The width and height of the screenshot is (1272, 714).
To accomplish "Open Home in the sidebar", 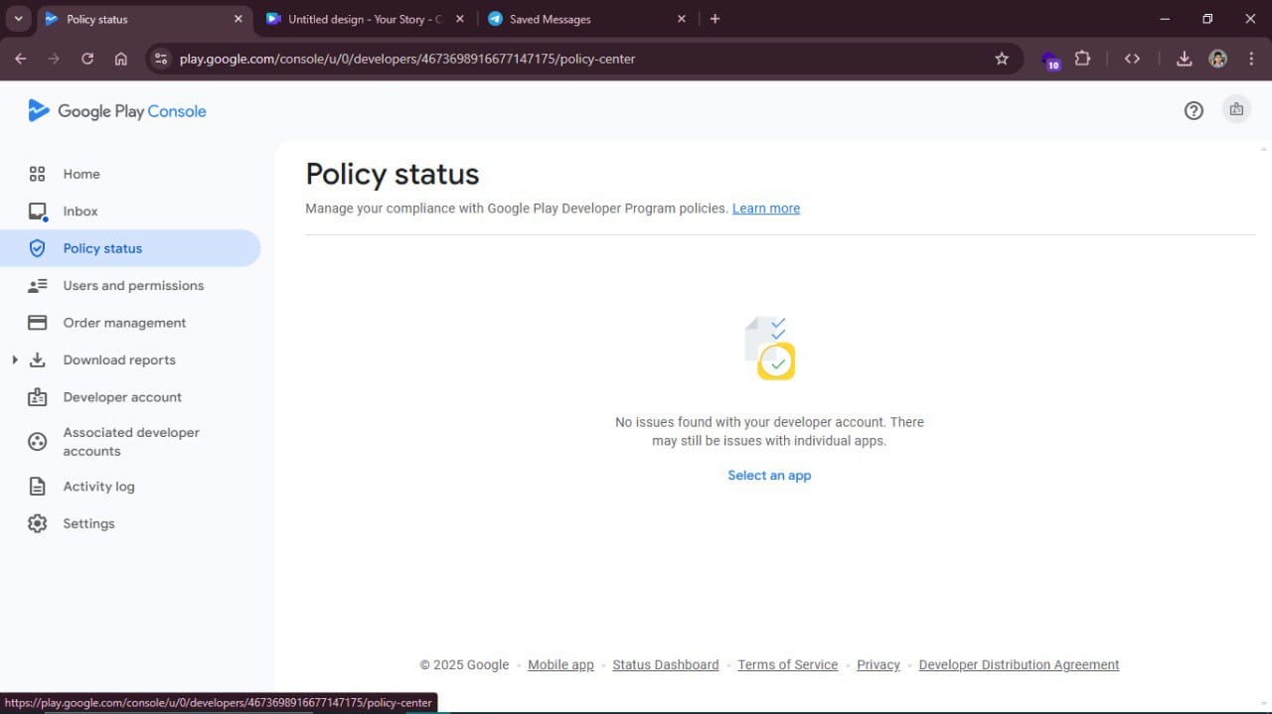I will point(81,174).
